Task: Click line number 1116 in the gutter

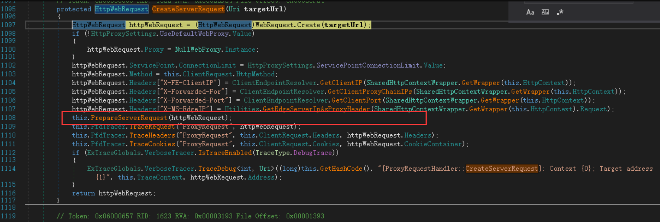Action: tap(8, 193)
